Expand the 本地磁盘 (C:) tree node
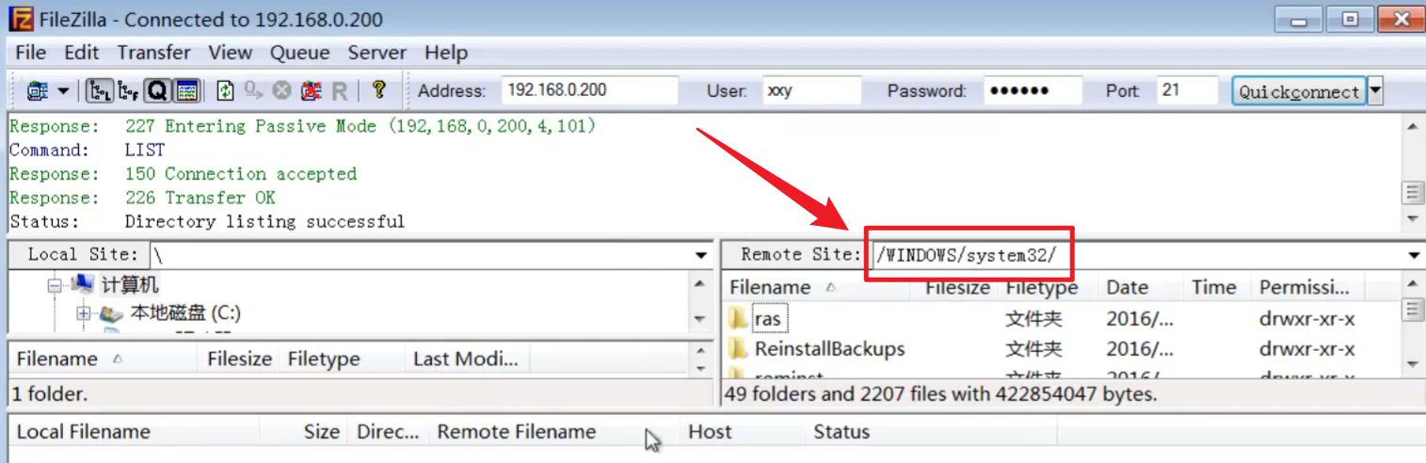 [84, 313]
